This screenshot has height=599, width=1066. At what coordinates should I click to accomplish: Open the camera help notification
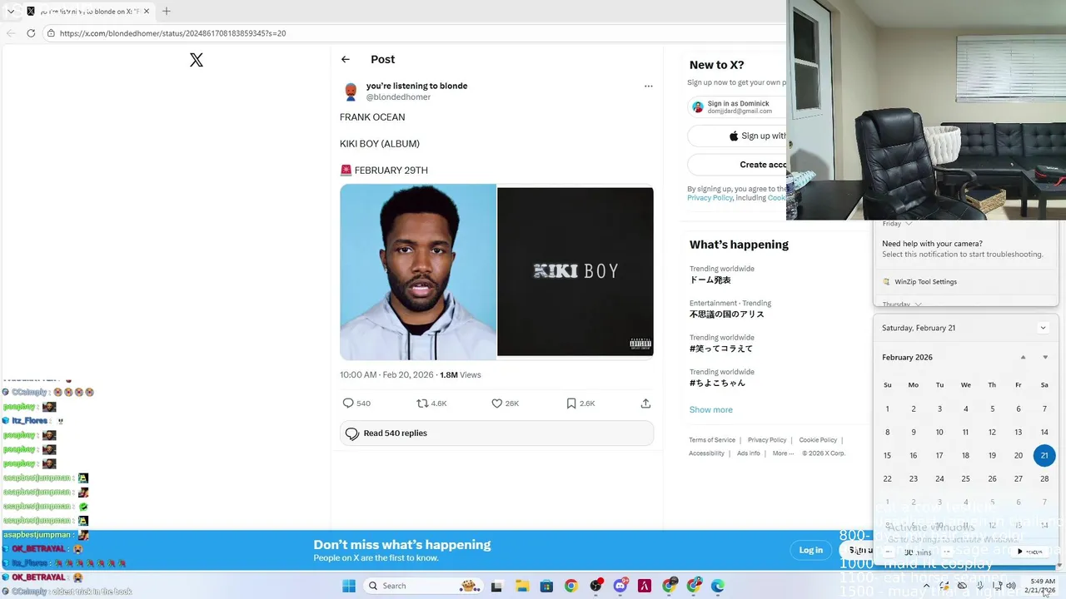(x=966, y=249)
